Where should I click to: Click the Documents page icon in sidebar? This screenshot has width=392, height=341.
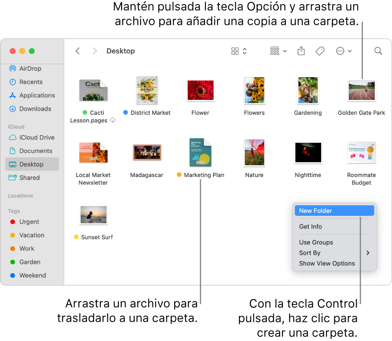(13, 151)
